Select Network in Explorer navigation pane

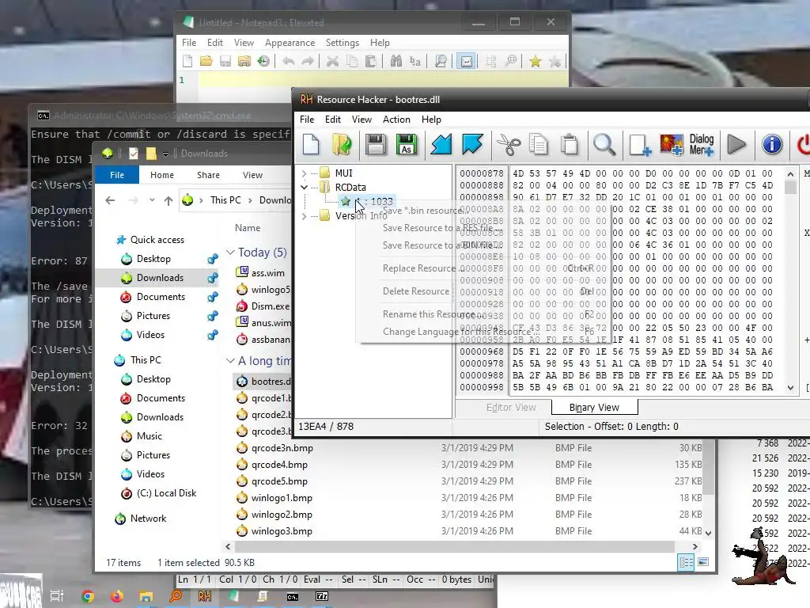148,519
